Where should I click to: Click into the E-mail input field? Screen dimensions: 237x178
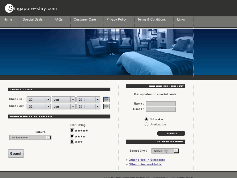(161, 109)
